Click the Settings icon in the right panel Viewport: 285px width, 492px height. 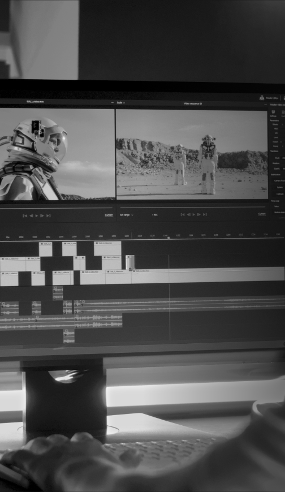[x=273, y=112]
